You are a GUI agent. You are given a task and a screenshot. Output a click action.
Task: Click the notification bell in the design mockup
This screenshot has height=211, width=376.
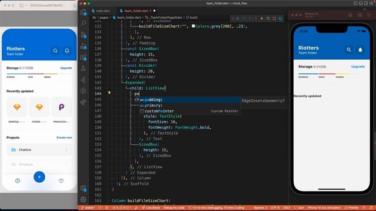67,51
